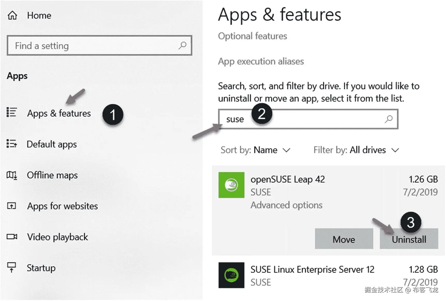
Task: Select Apps & features in sidebar
Action: click(x=59, y=113)
